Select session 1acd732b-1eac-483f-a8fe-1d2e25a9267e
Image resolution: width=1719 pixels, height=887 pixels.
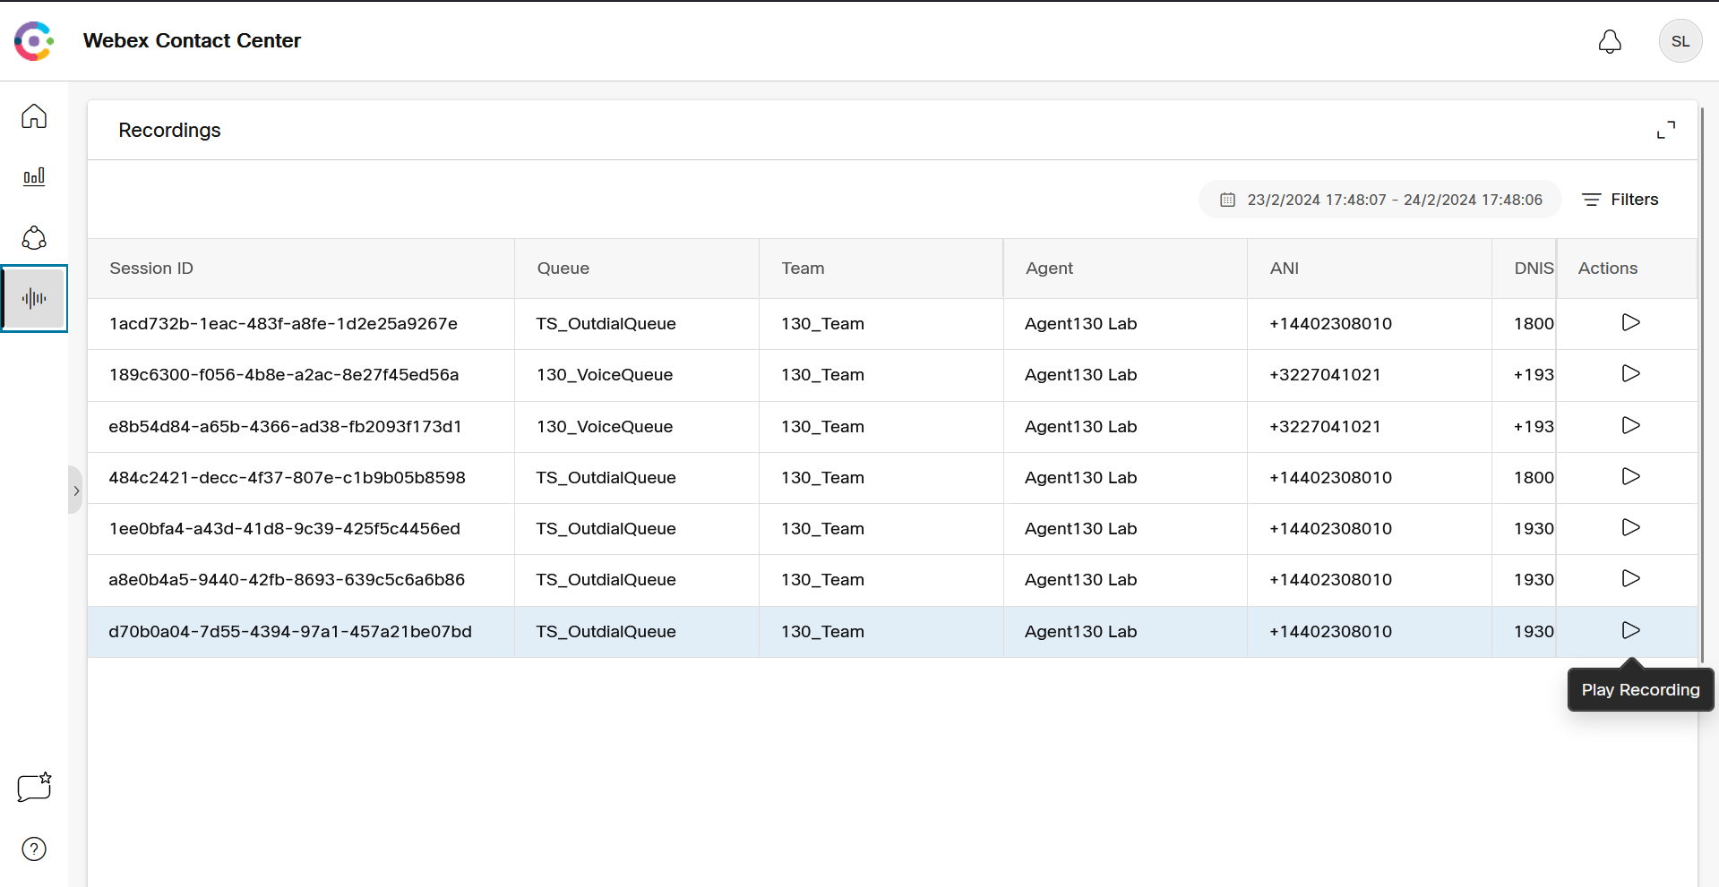click(x=283, y=324)
